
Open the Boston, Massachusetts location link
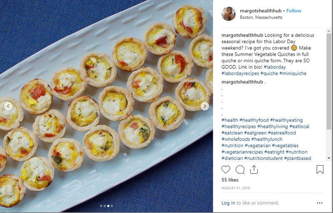point(261,17)
